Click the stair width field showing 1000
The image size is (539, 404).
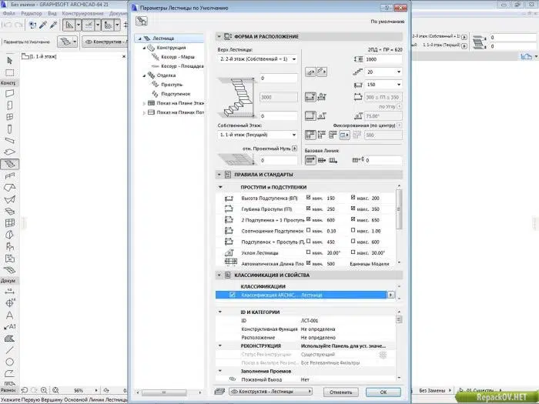point(383,59)
